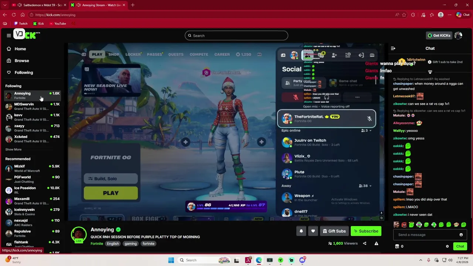Image resolution: width=473 pixels, height=266 pixels.
Task: Open the Twitch bookmark
Action: pyautogui.click(x=21, y=24)
